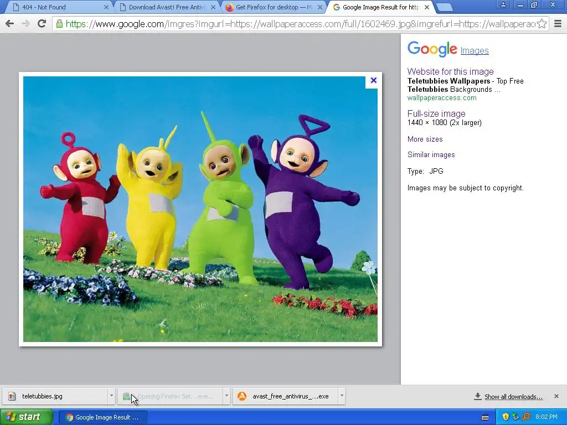Click the keyboard icon in the taskbar
The height and width of the screenshot is (425, 567).
(x=485, y=417)
